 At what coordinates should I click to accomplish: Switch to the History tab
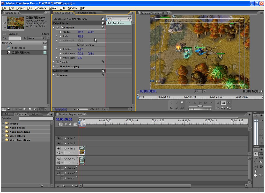[x=34, y=114]
